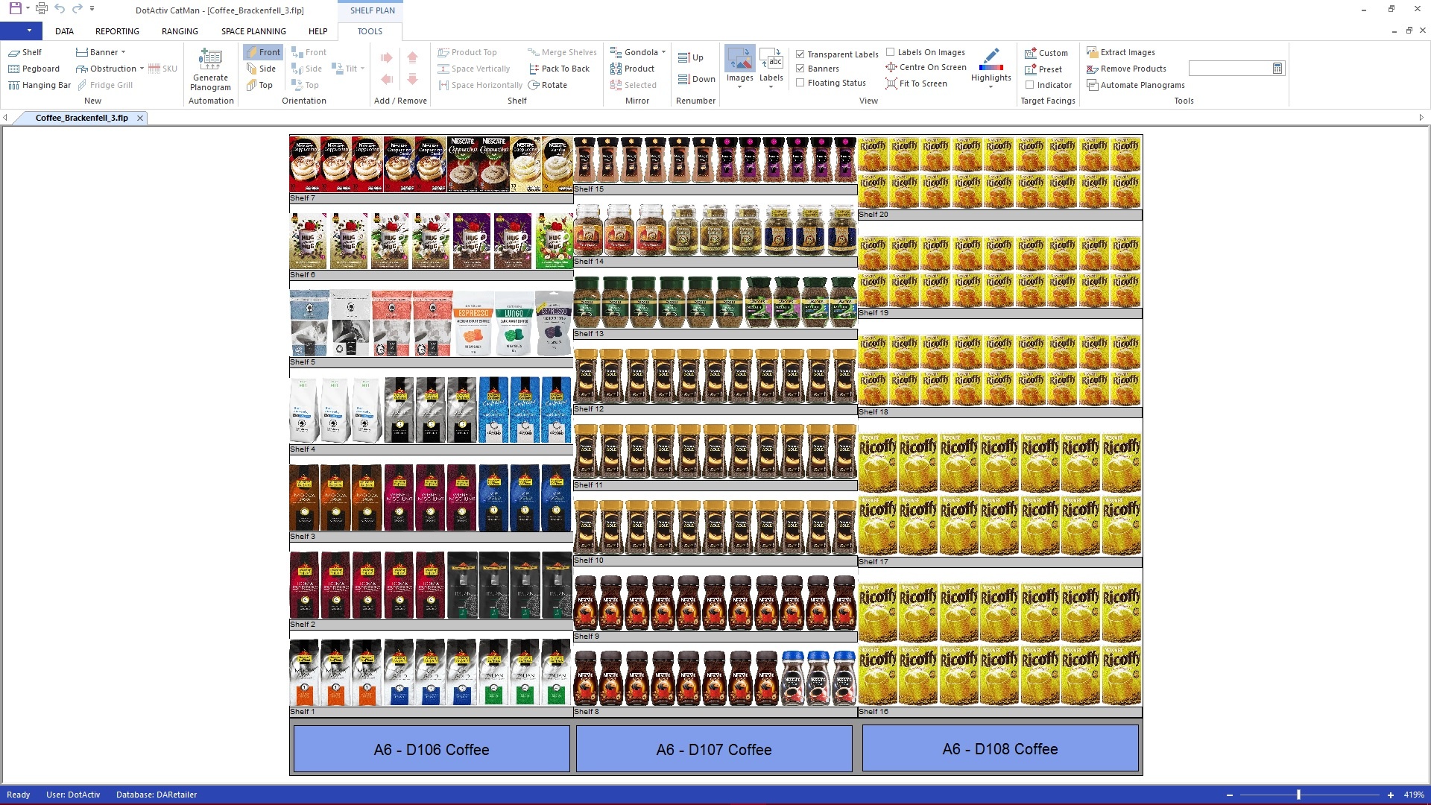Image resolution: width=1431 pixels, height=805 pixels.
Task: Switch to Top orientation view
Action: pos(260,85)
